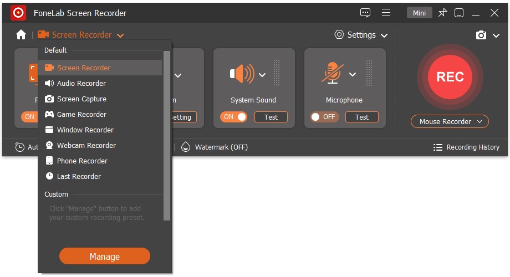This screenshot has height=277, width=510.
Task: Pick Phone Recorder from the mode list
Action: pos(100,161)
